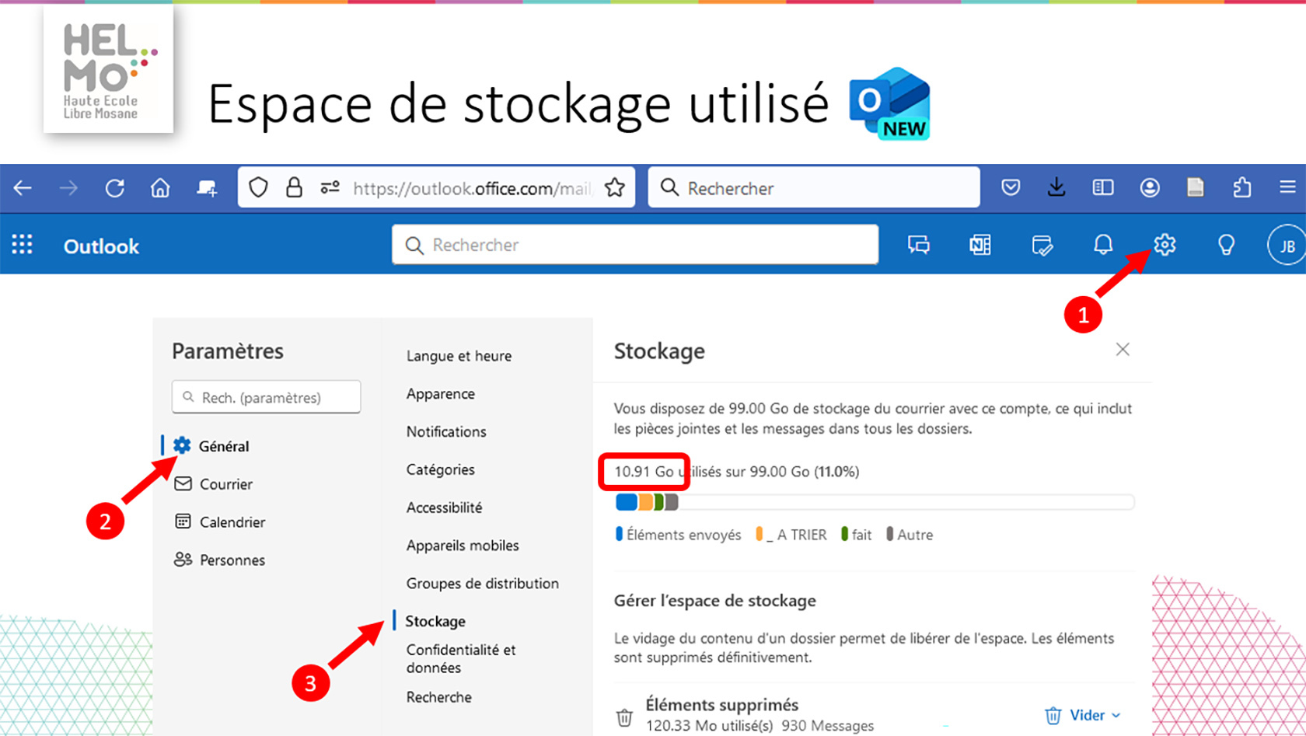Open the browser downloads icon

point(1056,187)
